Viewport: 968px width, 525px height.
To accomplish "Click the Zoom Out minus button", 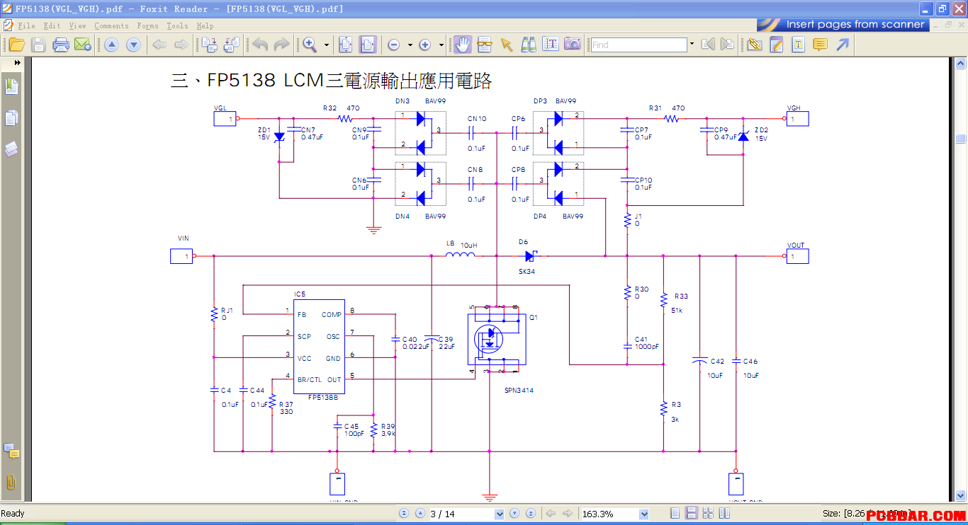I will (393, 45).
